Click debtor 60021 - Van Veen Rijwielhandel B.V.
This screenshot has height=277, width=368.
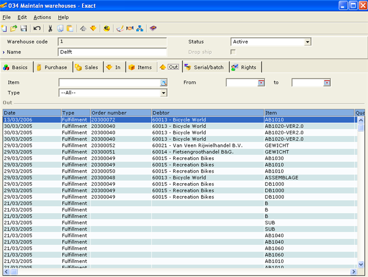pos(208,145)
